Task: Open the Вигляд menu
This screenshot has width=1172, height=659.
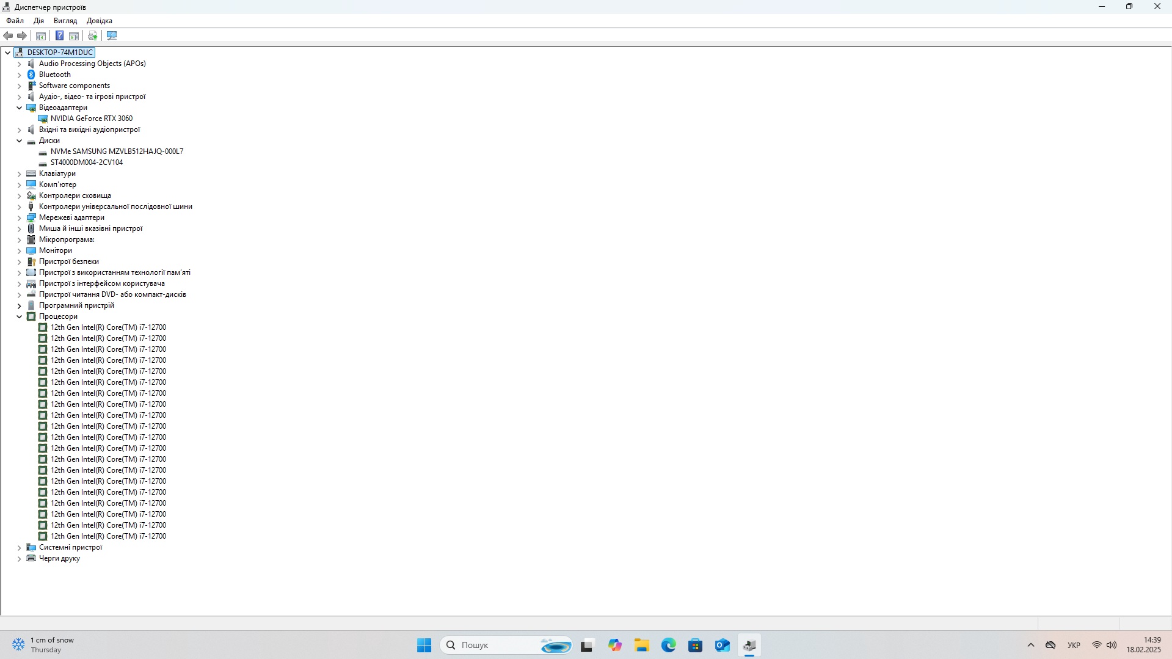Action: (x=65, y=21)
